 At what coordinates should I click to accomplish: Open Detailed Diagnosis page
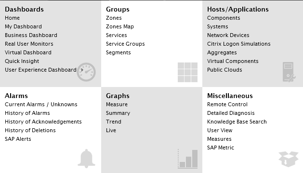[x=231, y=113]
